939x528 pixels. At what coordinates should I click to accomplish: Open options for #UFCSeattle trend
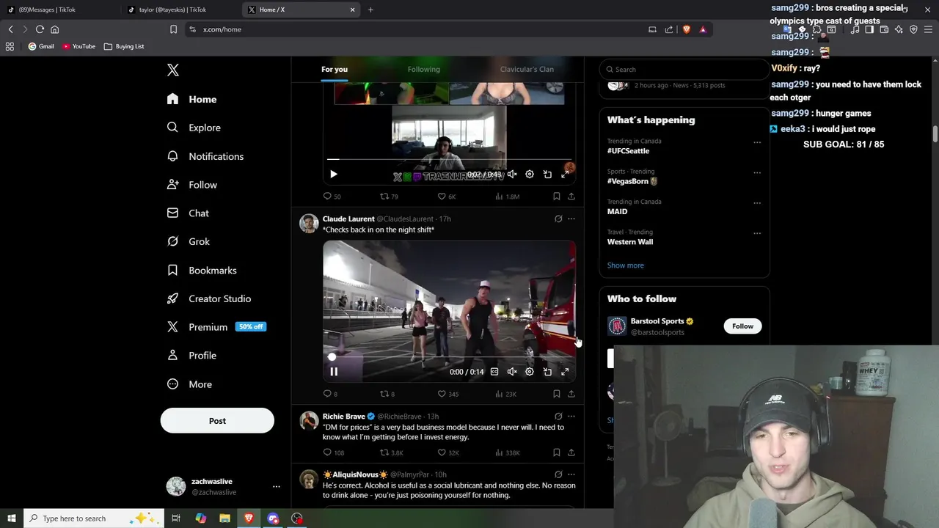(757, 143)
